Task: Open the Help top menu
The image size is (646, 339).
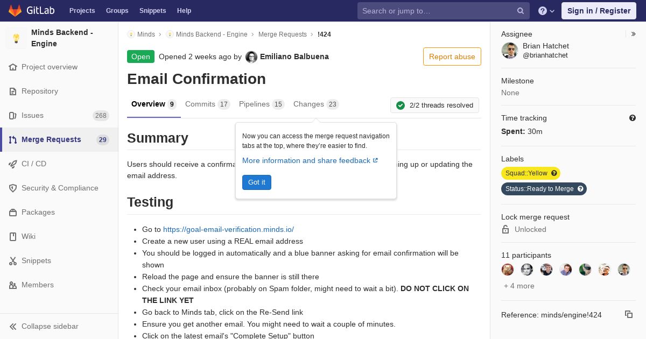Action: (x=184, y=11)
